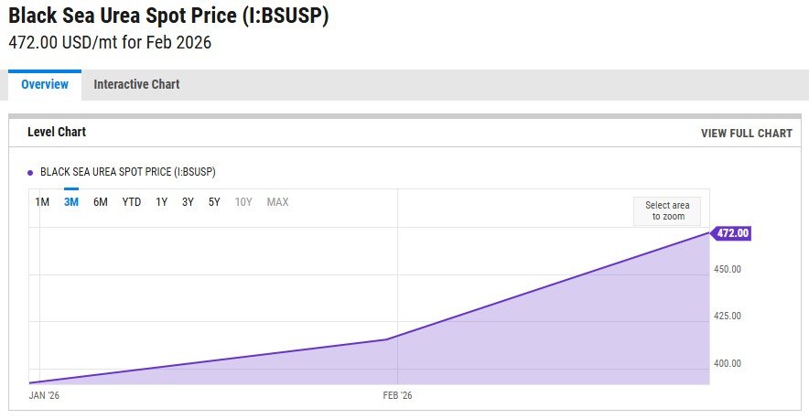
Task: Select the 6M time range
Action: 101,202
